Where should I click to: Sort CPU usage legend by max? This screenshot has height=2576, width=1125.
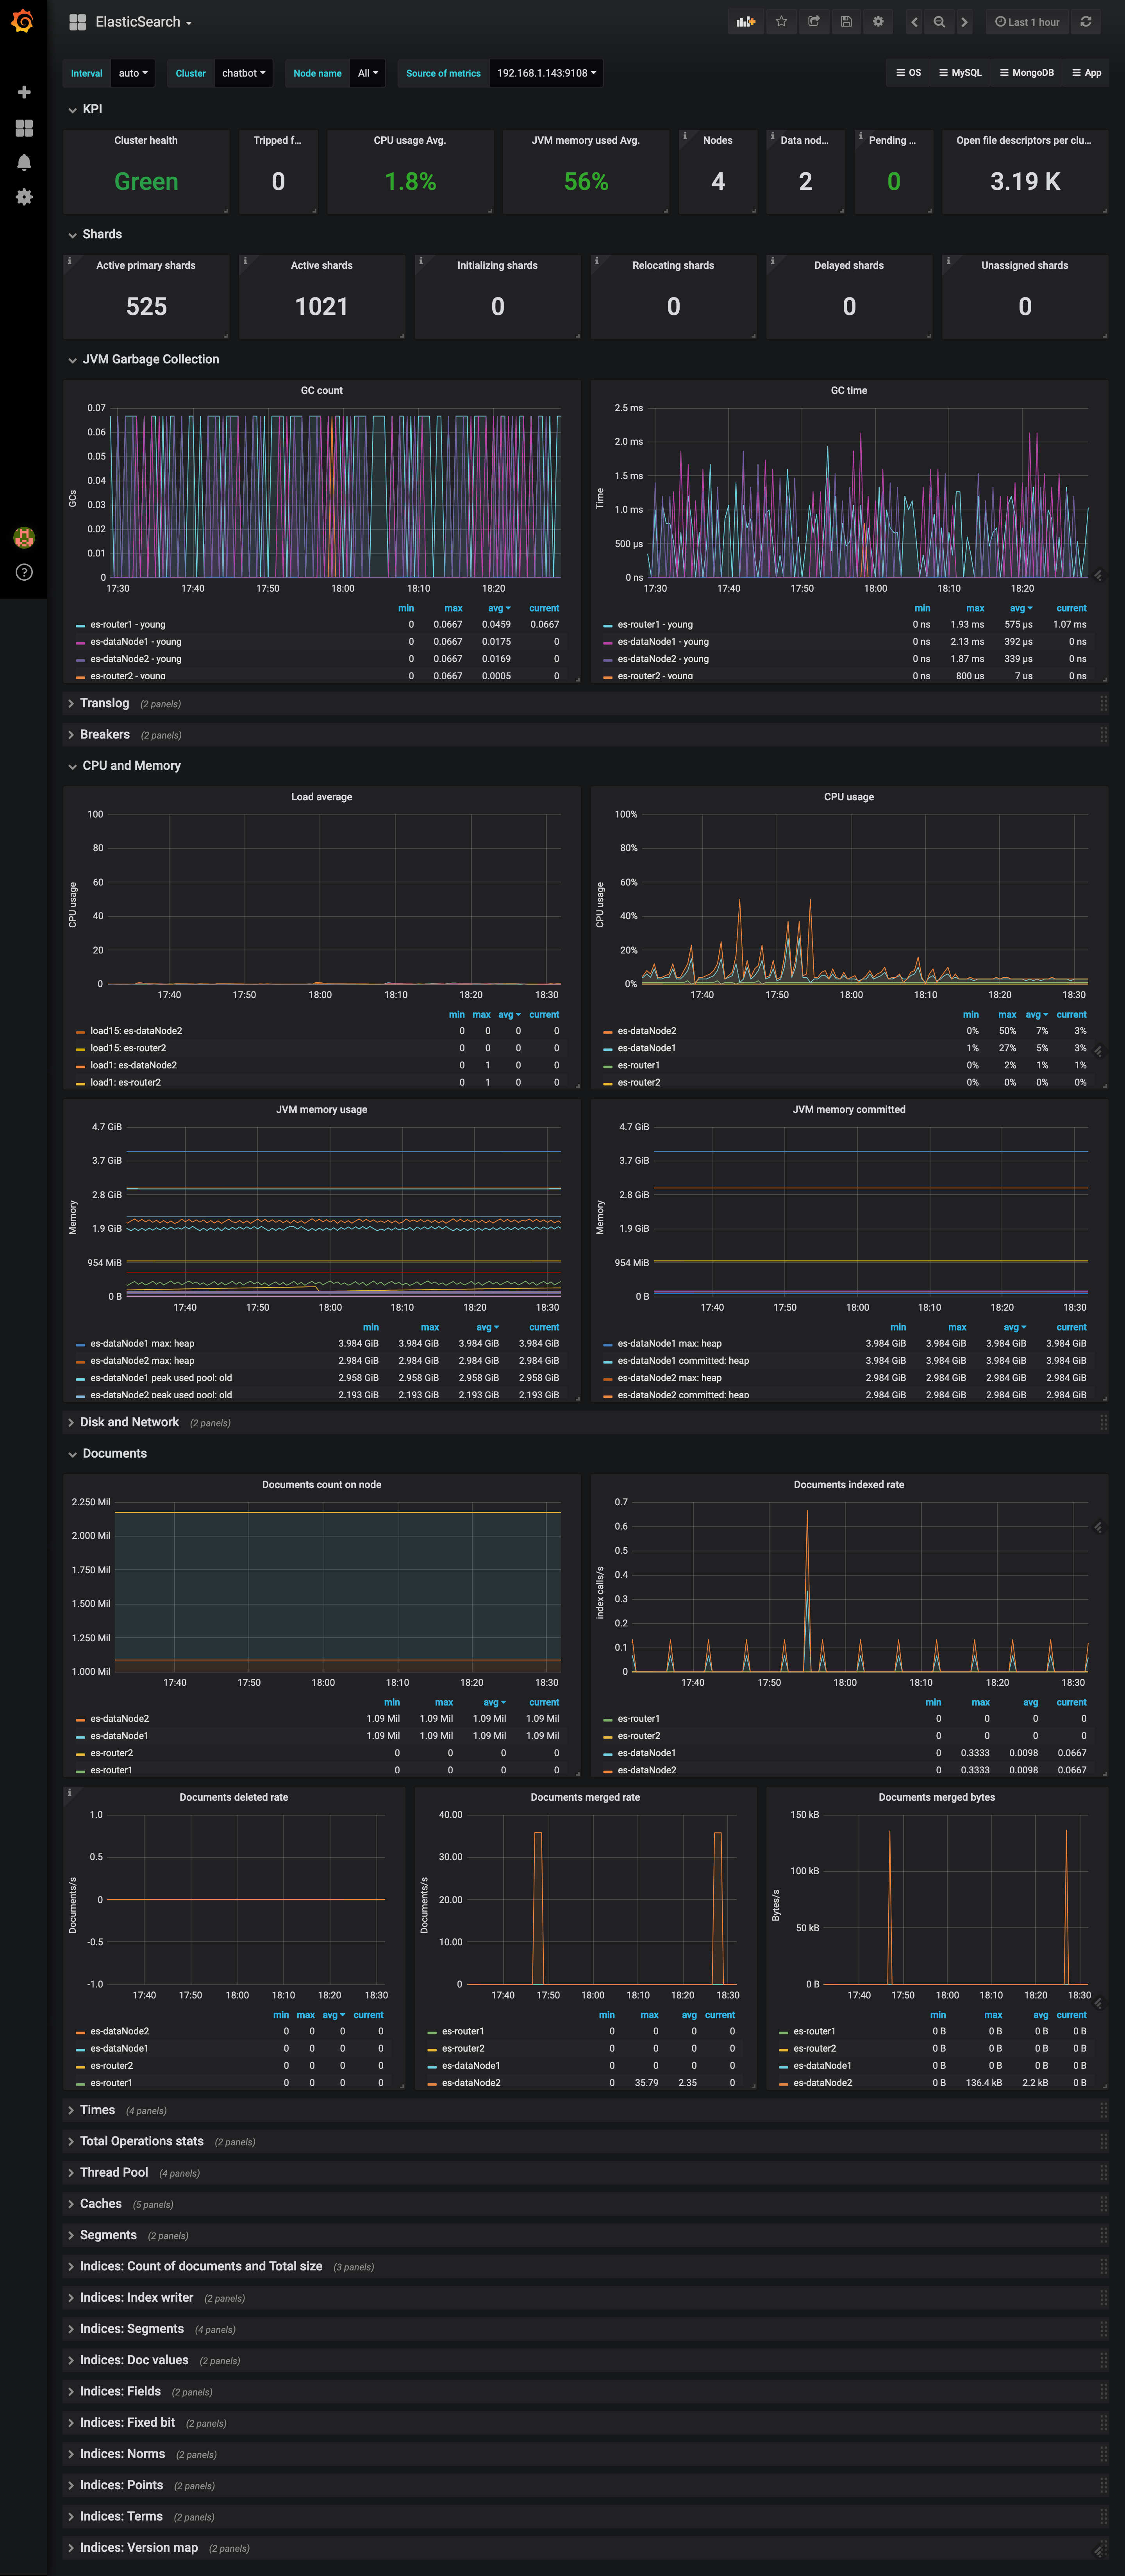(1007, 1014)
